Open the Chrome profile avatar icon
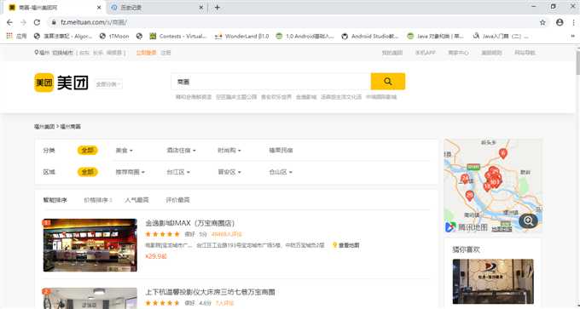The height and width of the screenshot is (309, 580). [560, 22]
